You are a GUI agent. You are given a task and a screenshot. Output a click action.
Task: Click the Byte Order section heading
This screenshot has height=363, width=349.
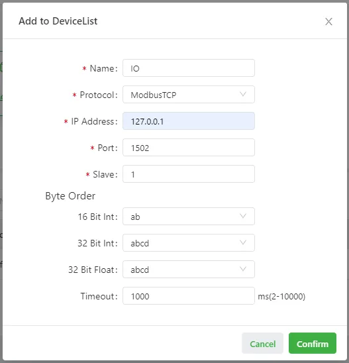pyautogui.click(x=70, y=196)
